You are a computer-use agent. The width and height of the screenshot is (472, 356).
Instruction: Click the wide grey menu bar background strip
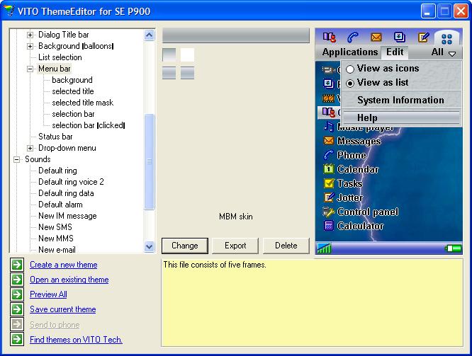pos(236,36)
